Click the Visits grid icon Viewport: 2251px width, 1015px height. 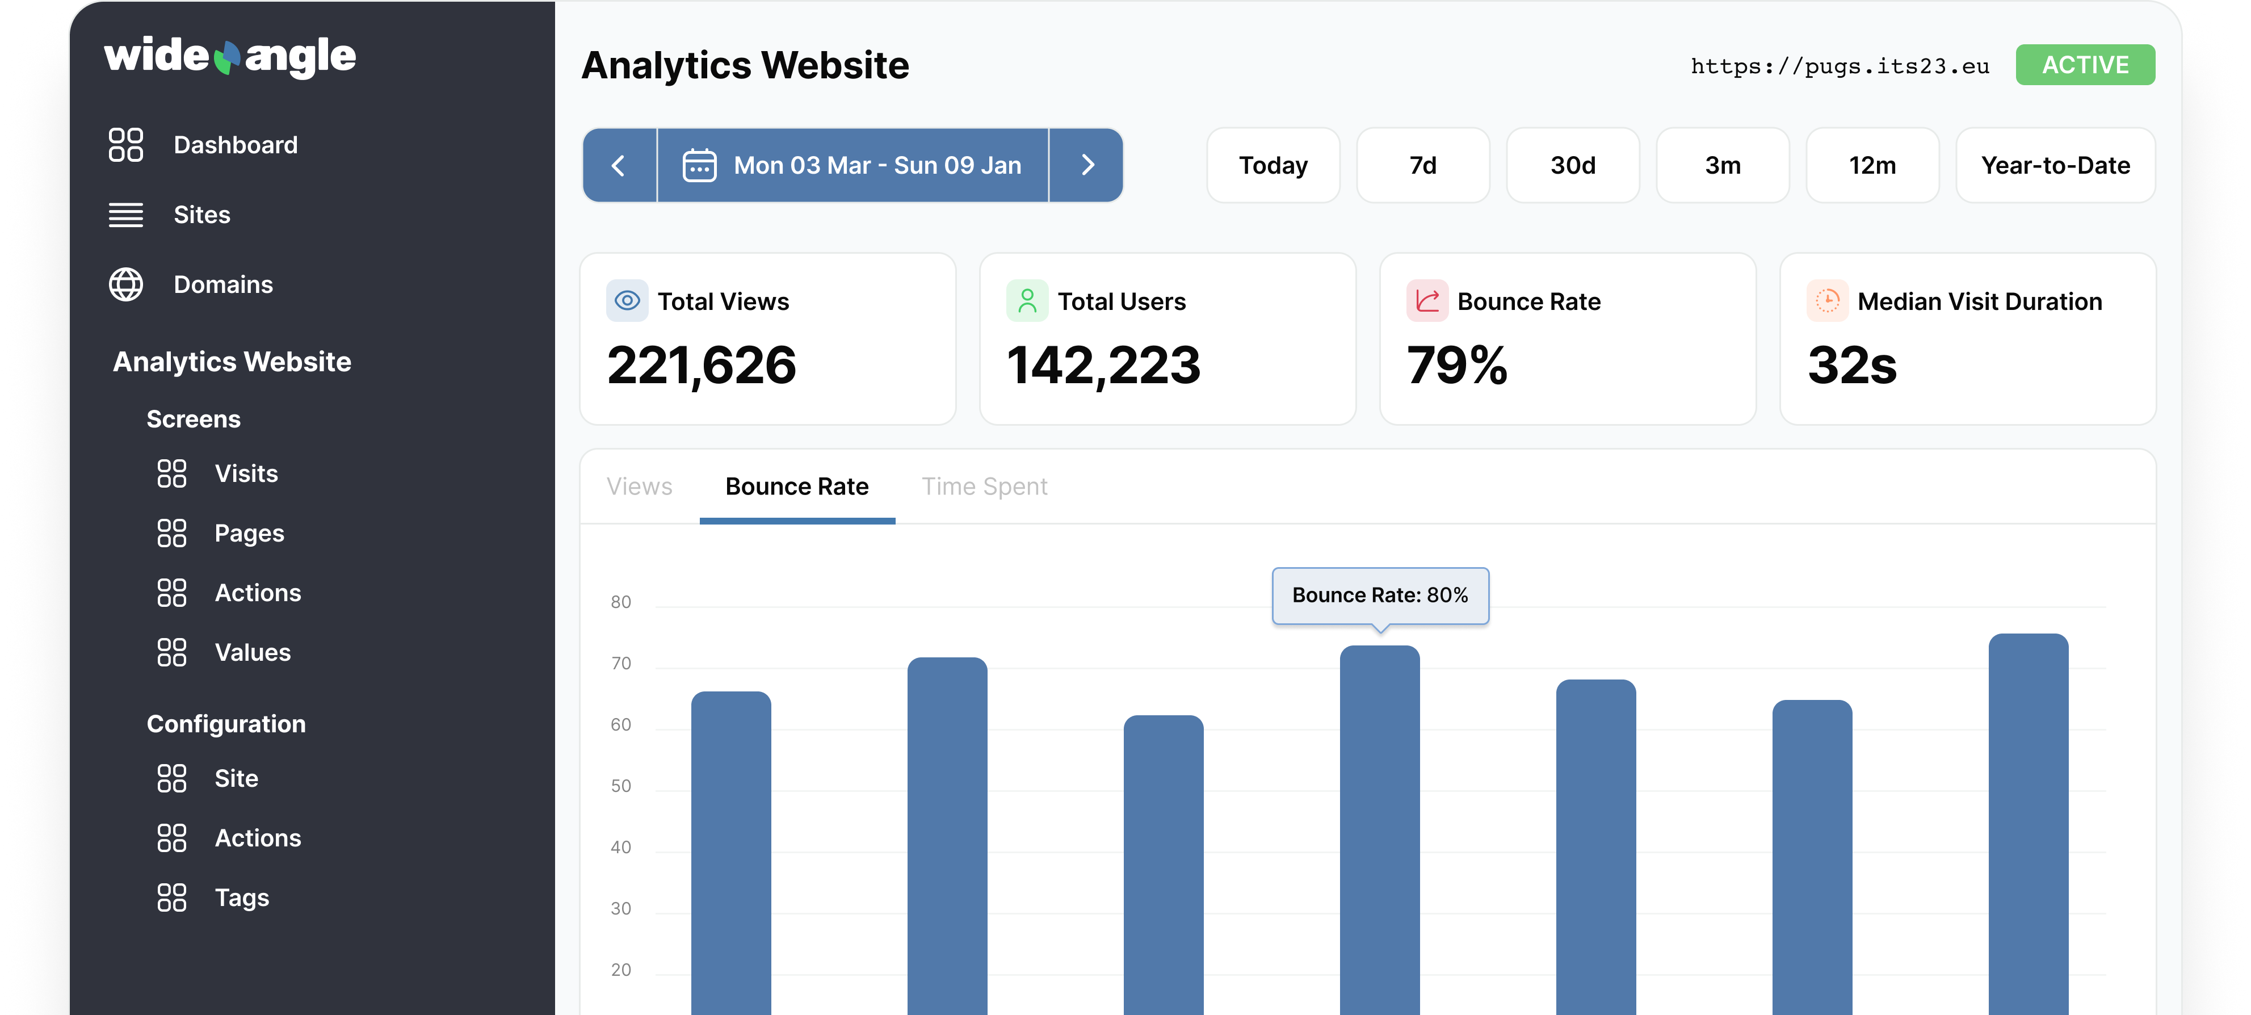pos(172,474)
